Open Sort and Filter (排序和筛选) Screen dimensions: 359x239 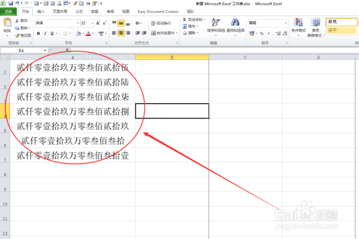click(x=216, y=26)
